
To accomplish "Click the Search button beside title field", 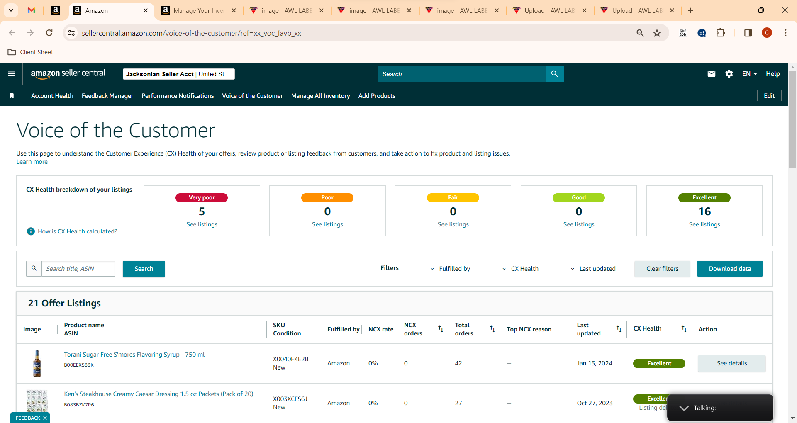I will tap(144, 269).
